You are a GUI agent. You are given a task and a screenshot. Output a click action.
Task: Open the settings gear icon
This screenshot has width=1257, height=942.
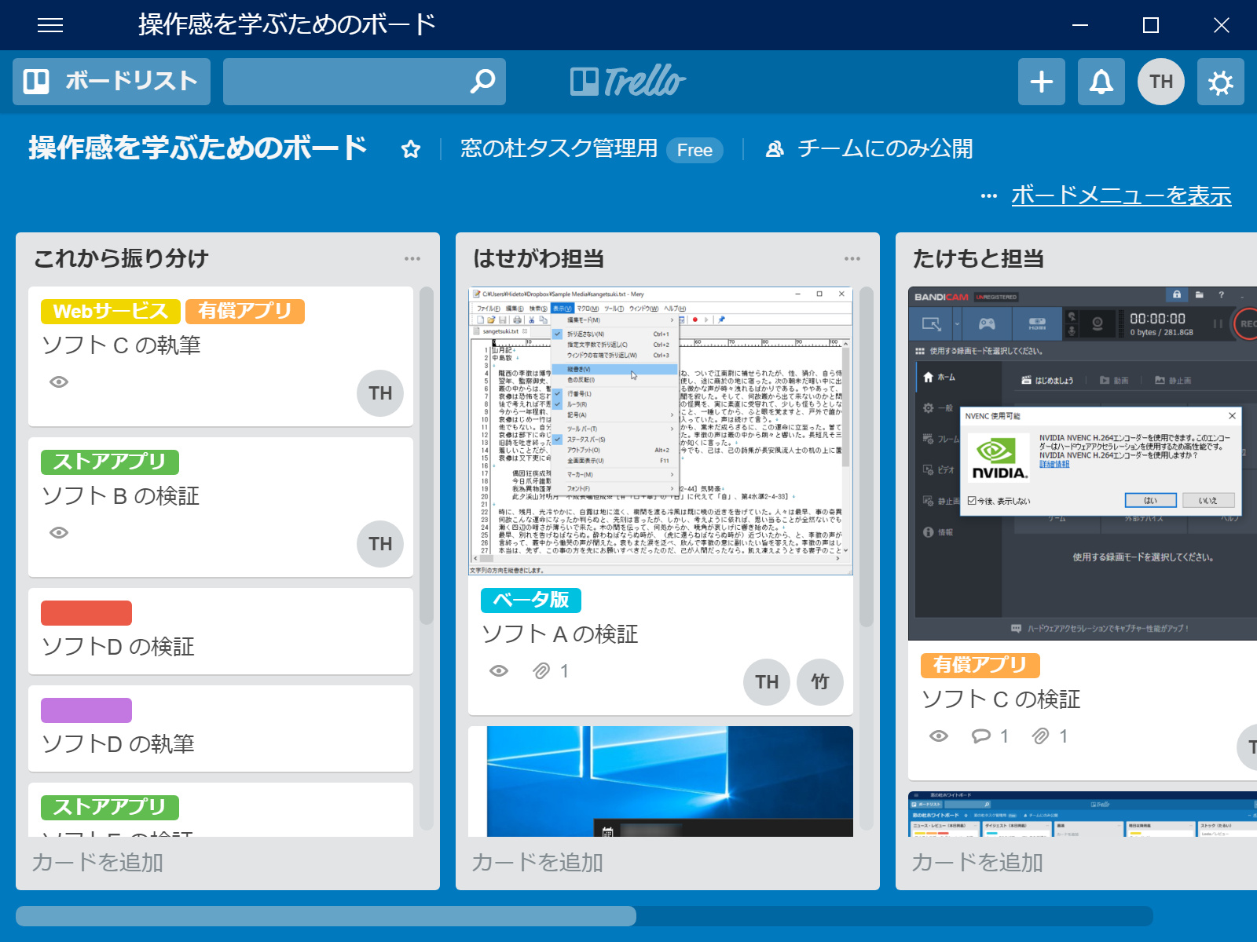[1220, 81]
